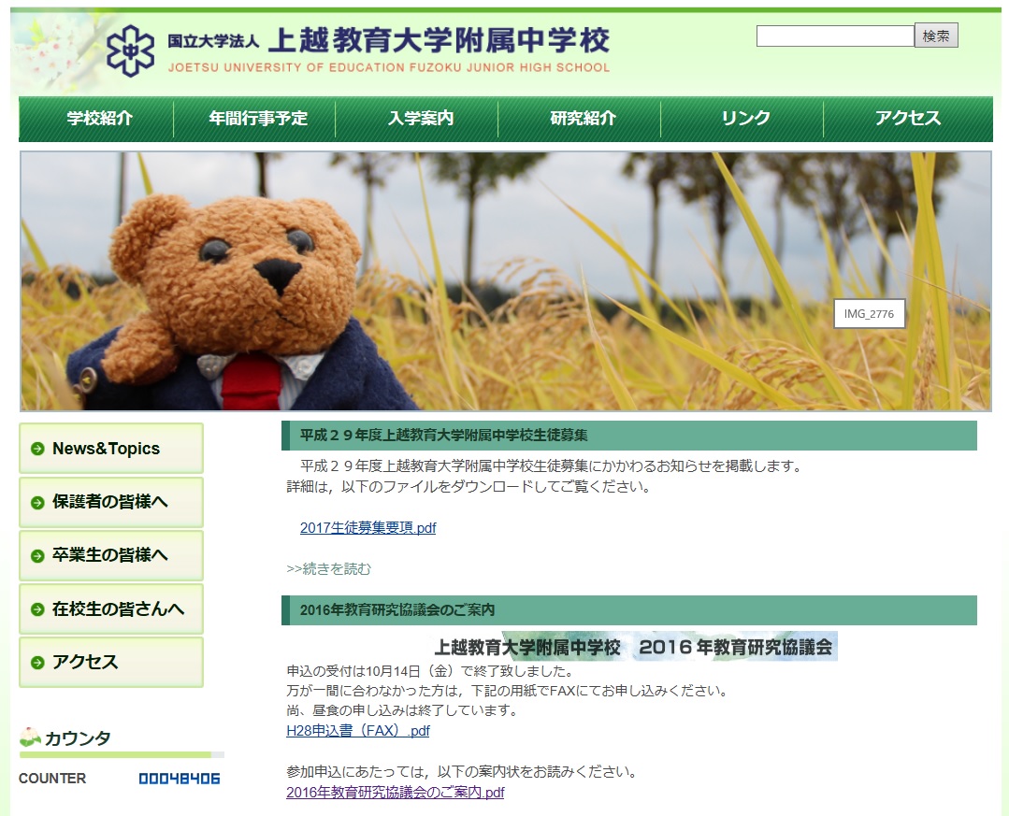Click the green arrow icon beside 在校生の皆さんへ
This screenshot has width=1009, height=816.
point(37,608)
